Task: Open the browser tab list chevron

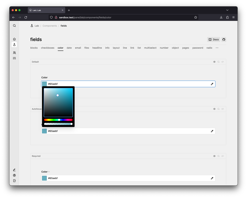Action: (x=227, y=10)
